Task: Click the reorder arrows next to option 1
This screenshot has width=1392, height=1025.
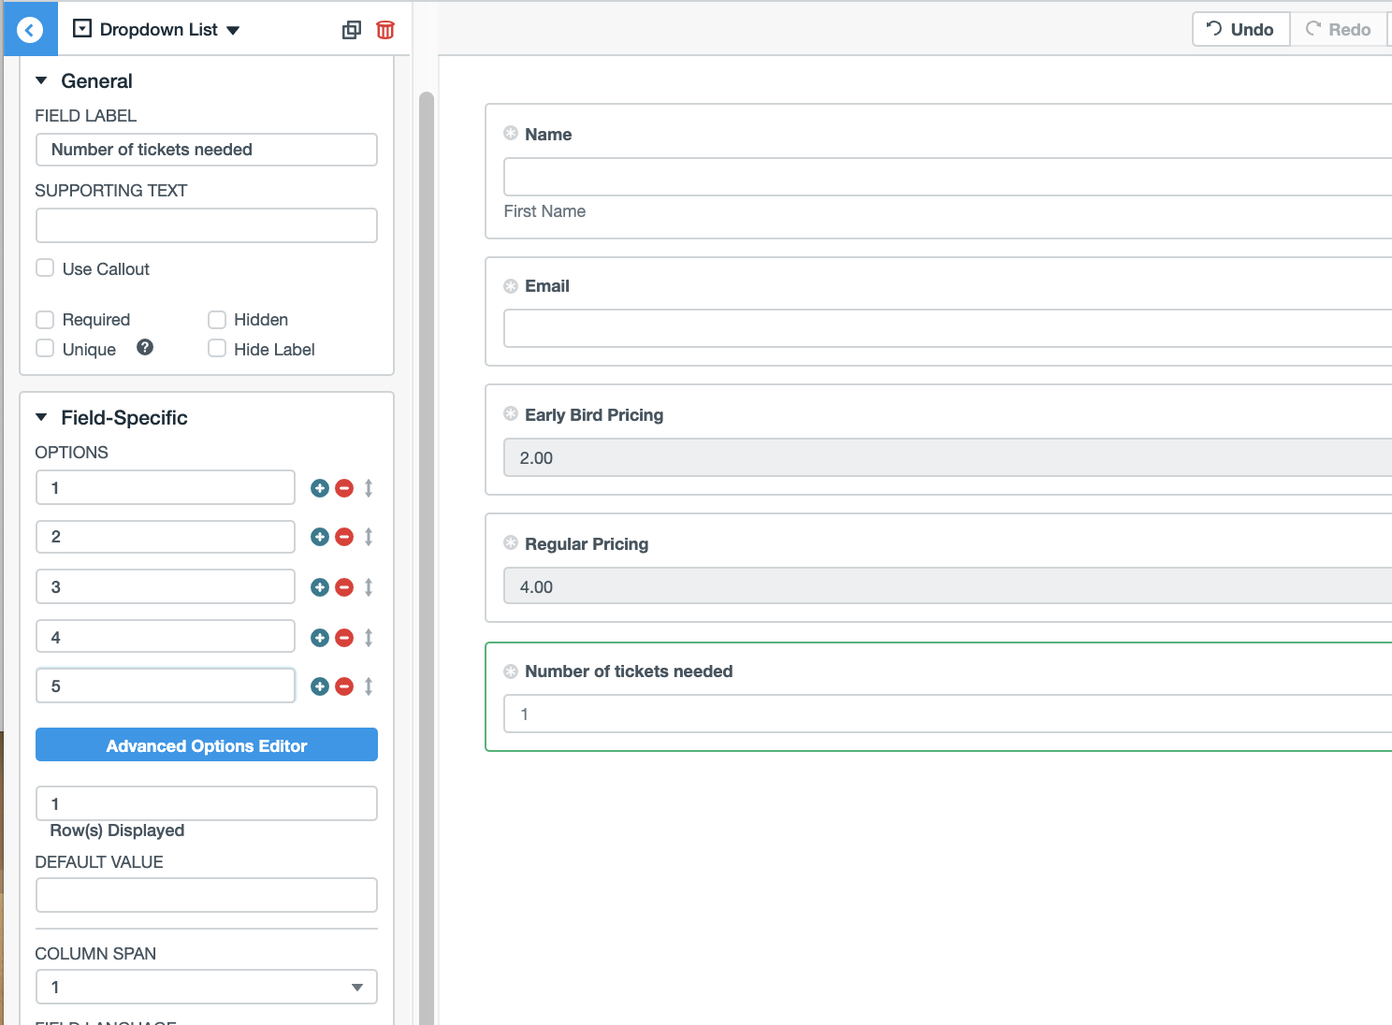Action: [x=368, y=487]
